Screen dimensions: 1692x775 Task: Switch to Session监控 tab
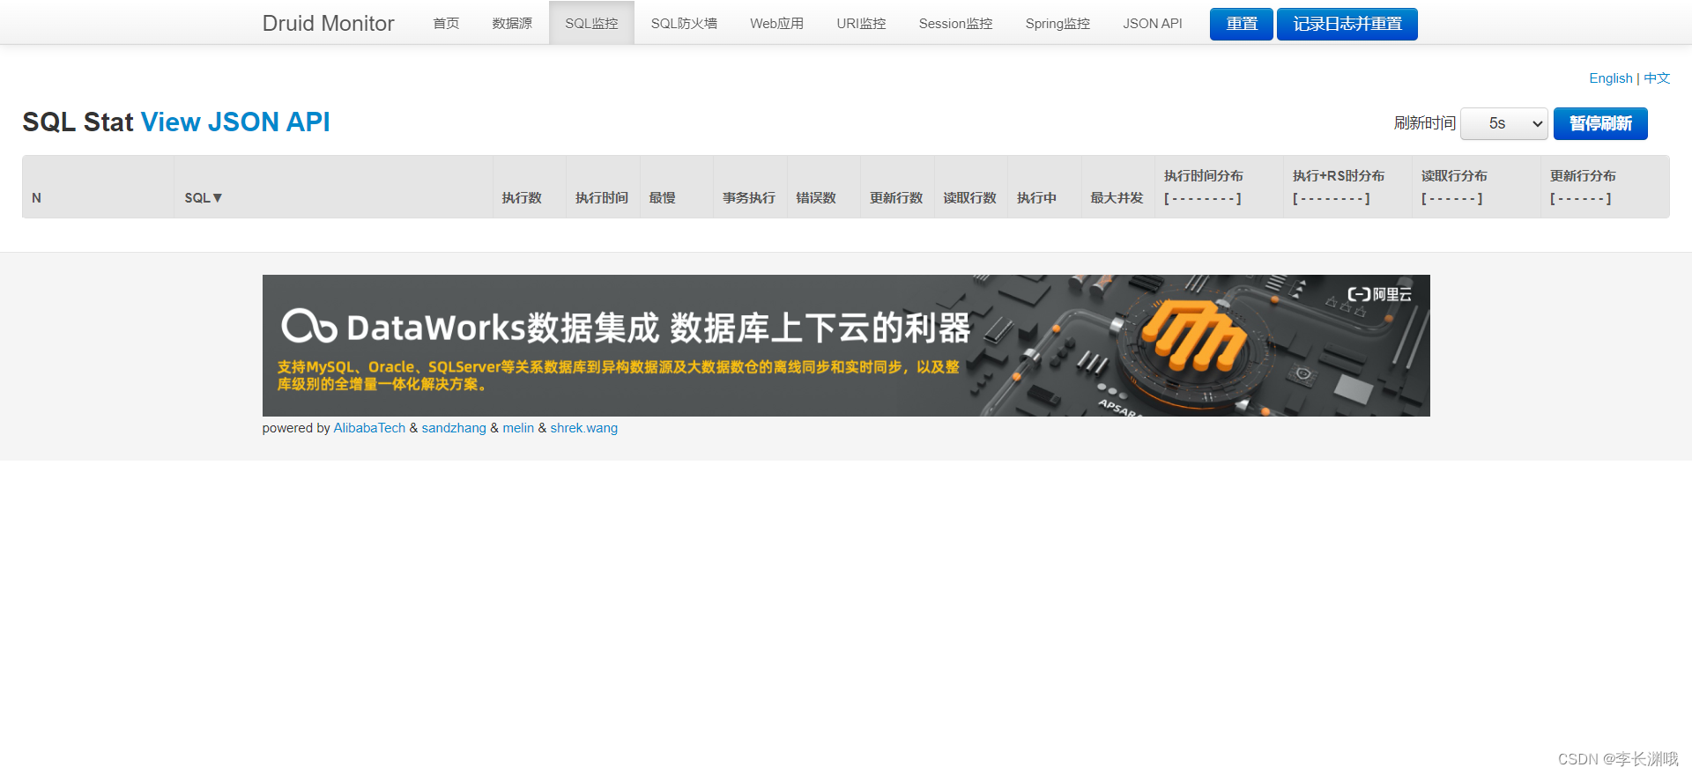[x=955, y=23]
